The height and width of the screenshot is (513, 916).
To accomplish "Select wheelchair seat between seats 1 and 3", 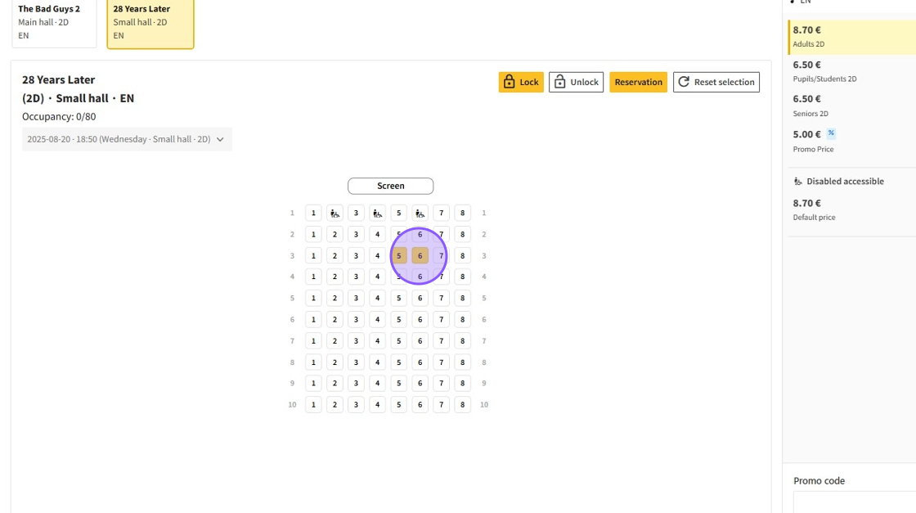I will coord(335,214).
